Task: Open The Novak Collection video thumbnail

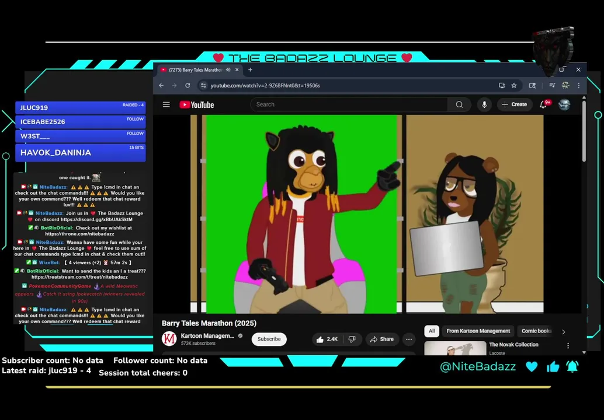Action: [x=455, y=348]
